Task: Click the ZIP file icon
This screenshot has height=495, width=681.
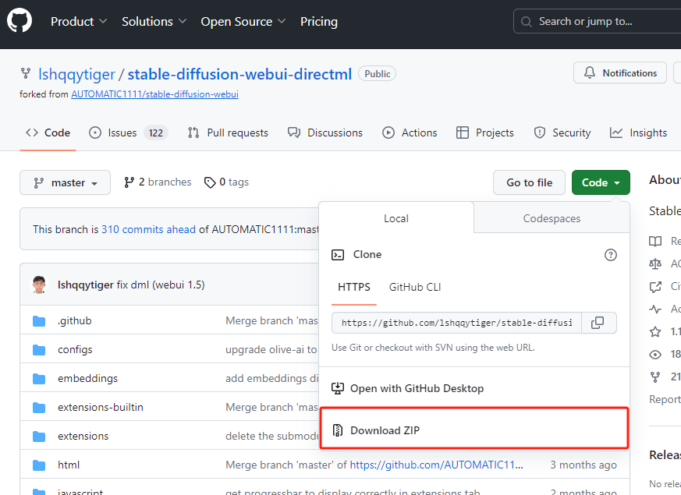Action: coord(338,430)
